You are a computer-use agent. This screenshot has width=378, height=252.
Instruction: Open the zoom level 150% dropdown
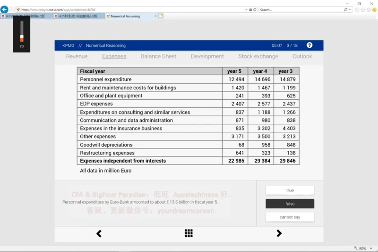(x=371, y=248)
